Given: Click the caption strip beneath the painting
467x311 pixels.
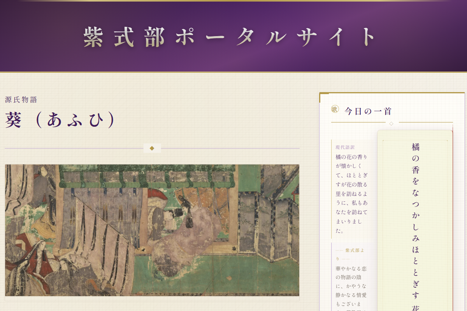Looking at the screenshot, I should (x=152, y=299).
